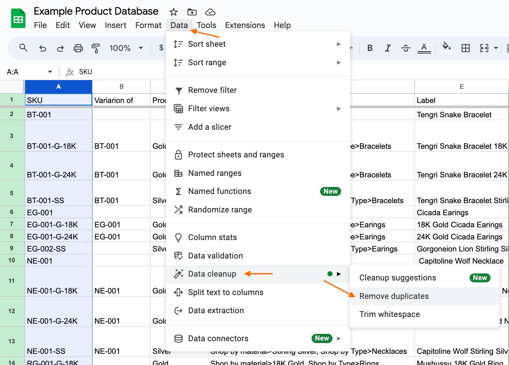Open the Insert menu
Screen dimensions: 509x365
(x=115, y=25)
